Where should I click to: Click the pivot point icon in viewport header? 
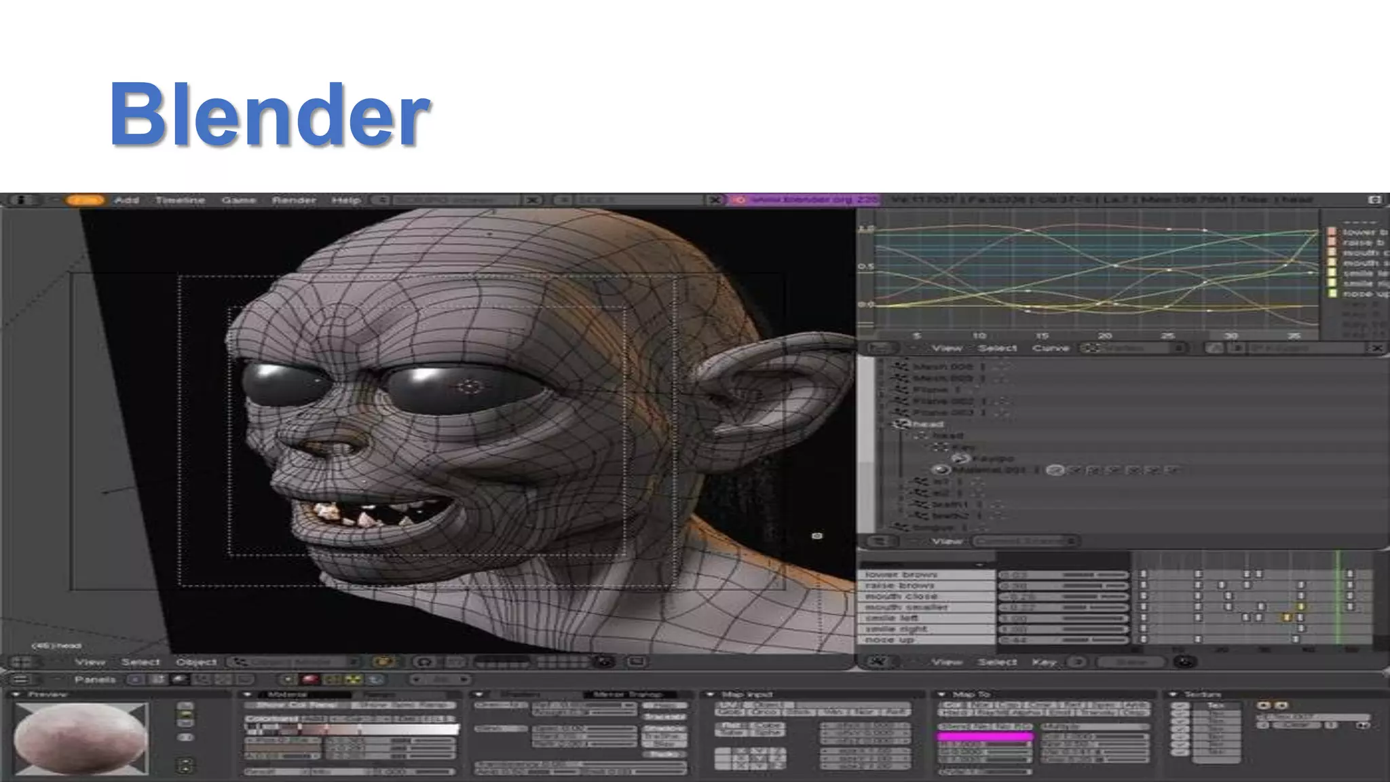click(425, 662)
